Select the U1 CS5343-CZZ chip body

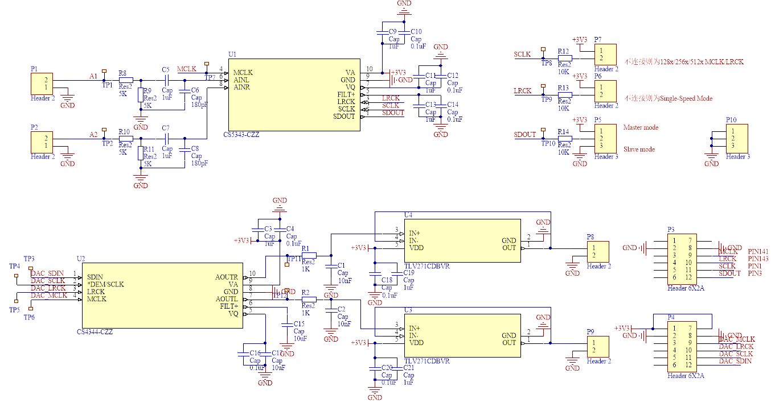coord(294,95)
